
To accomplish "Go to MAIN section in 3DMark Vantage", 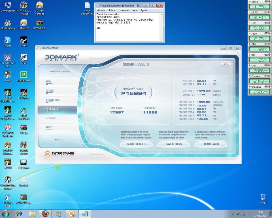I will point(48,81).
